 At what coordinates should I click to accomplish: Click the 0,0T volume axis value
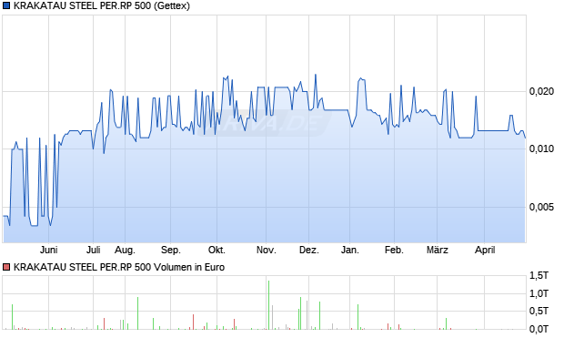point(539,329)
